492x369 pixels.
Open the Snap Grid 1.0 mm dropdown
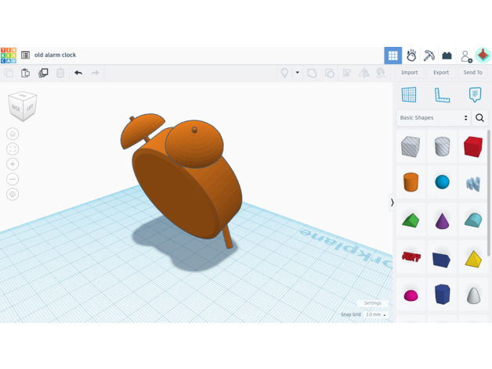375,314
